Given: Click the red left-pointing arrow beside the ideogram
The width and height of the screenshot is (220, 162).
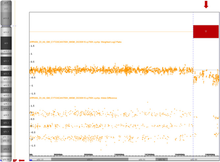Looking at the screenshot, I should (22, 160).
